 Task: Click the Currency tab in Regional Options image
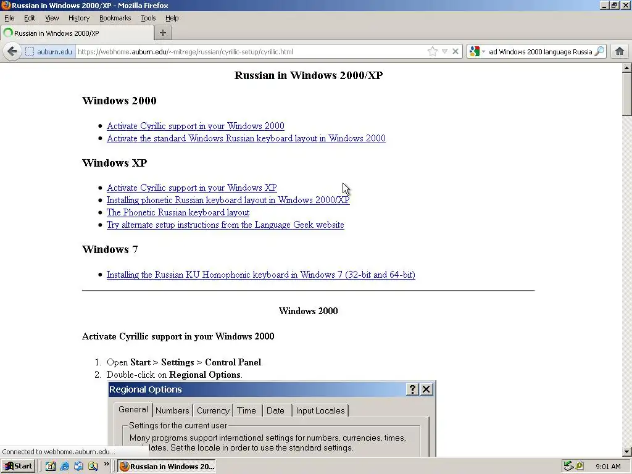(213, 410)
